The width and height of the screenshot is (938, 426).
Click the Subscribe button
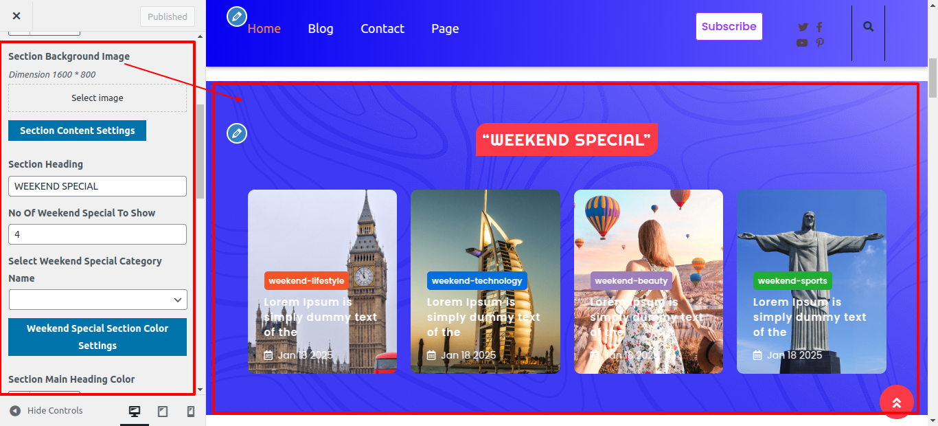729,27
